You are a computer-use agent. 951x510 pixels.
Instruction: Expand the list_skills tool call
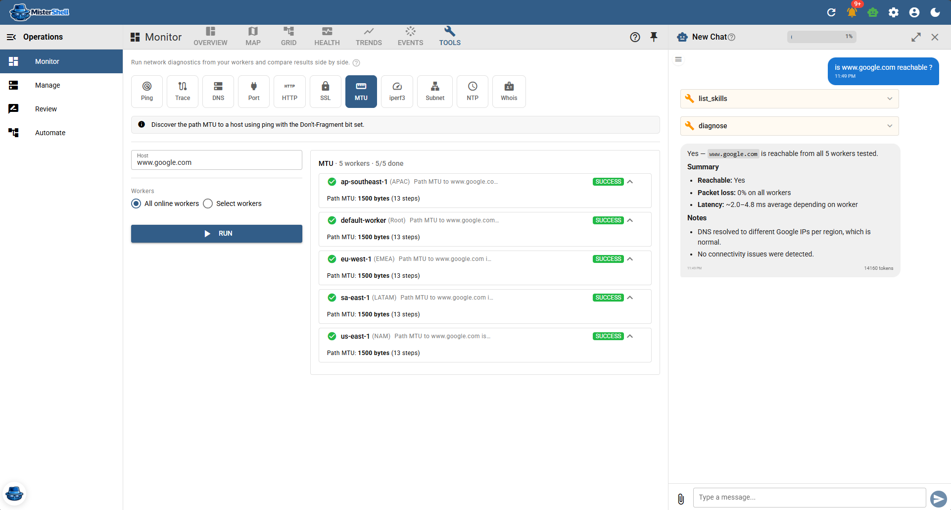coord(789,99)
